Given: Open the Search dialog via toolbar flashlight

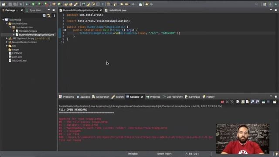Looking at the screenshot, I should [76, 4].
